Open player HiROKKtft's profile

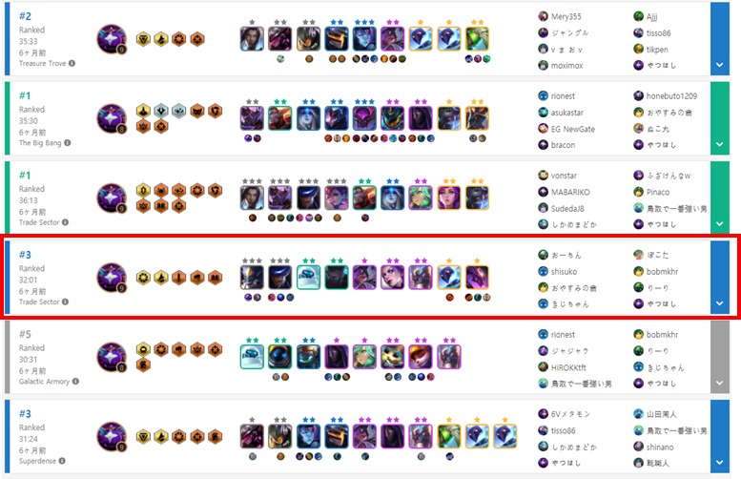[568, 367]
